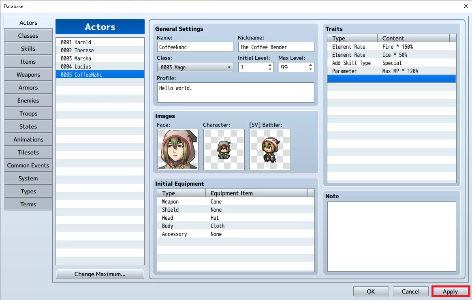
Task: Open the Common Events tab
Action: 28,165
